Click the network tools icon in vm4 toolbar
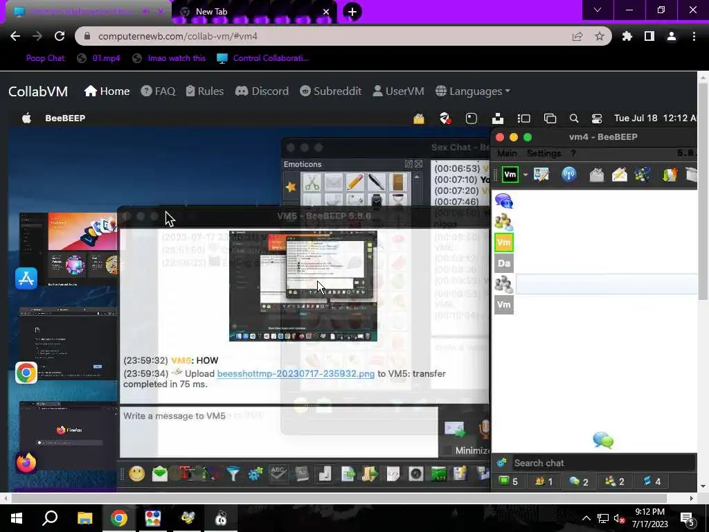Viewport: 709px width, 532px height. 642,175
